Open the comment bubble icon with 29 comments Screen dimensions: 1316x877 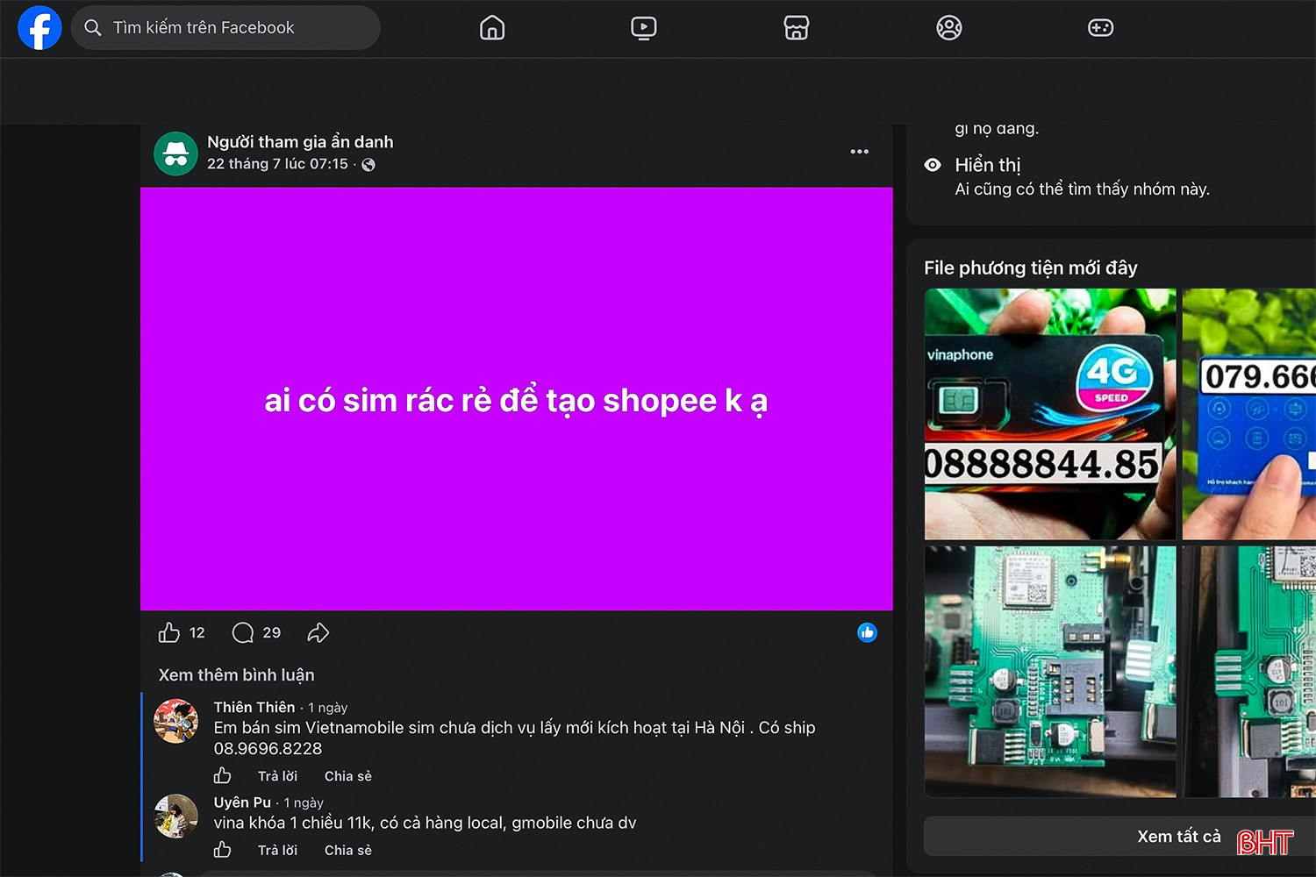click(243, 632)
